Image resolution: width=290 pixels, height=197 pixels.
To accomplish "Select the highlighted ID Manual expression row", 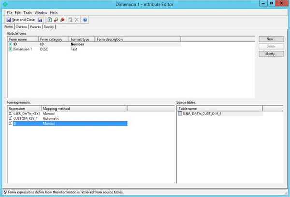I will 68,124.
